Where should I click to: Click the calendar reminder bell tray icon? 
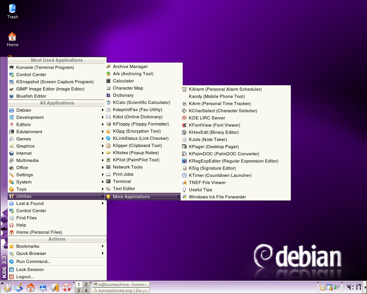coord(330,287)
